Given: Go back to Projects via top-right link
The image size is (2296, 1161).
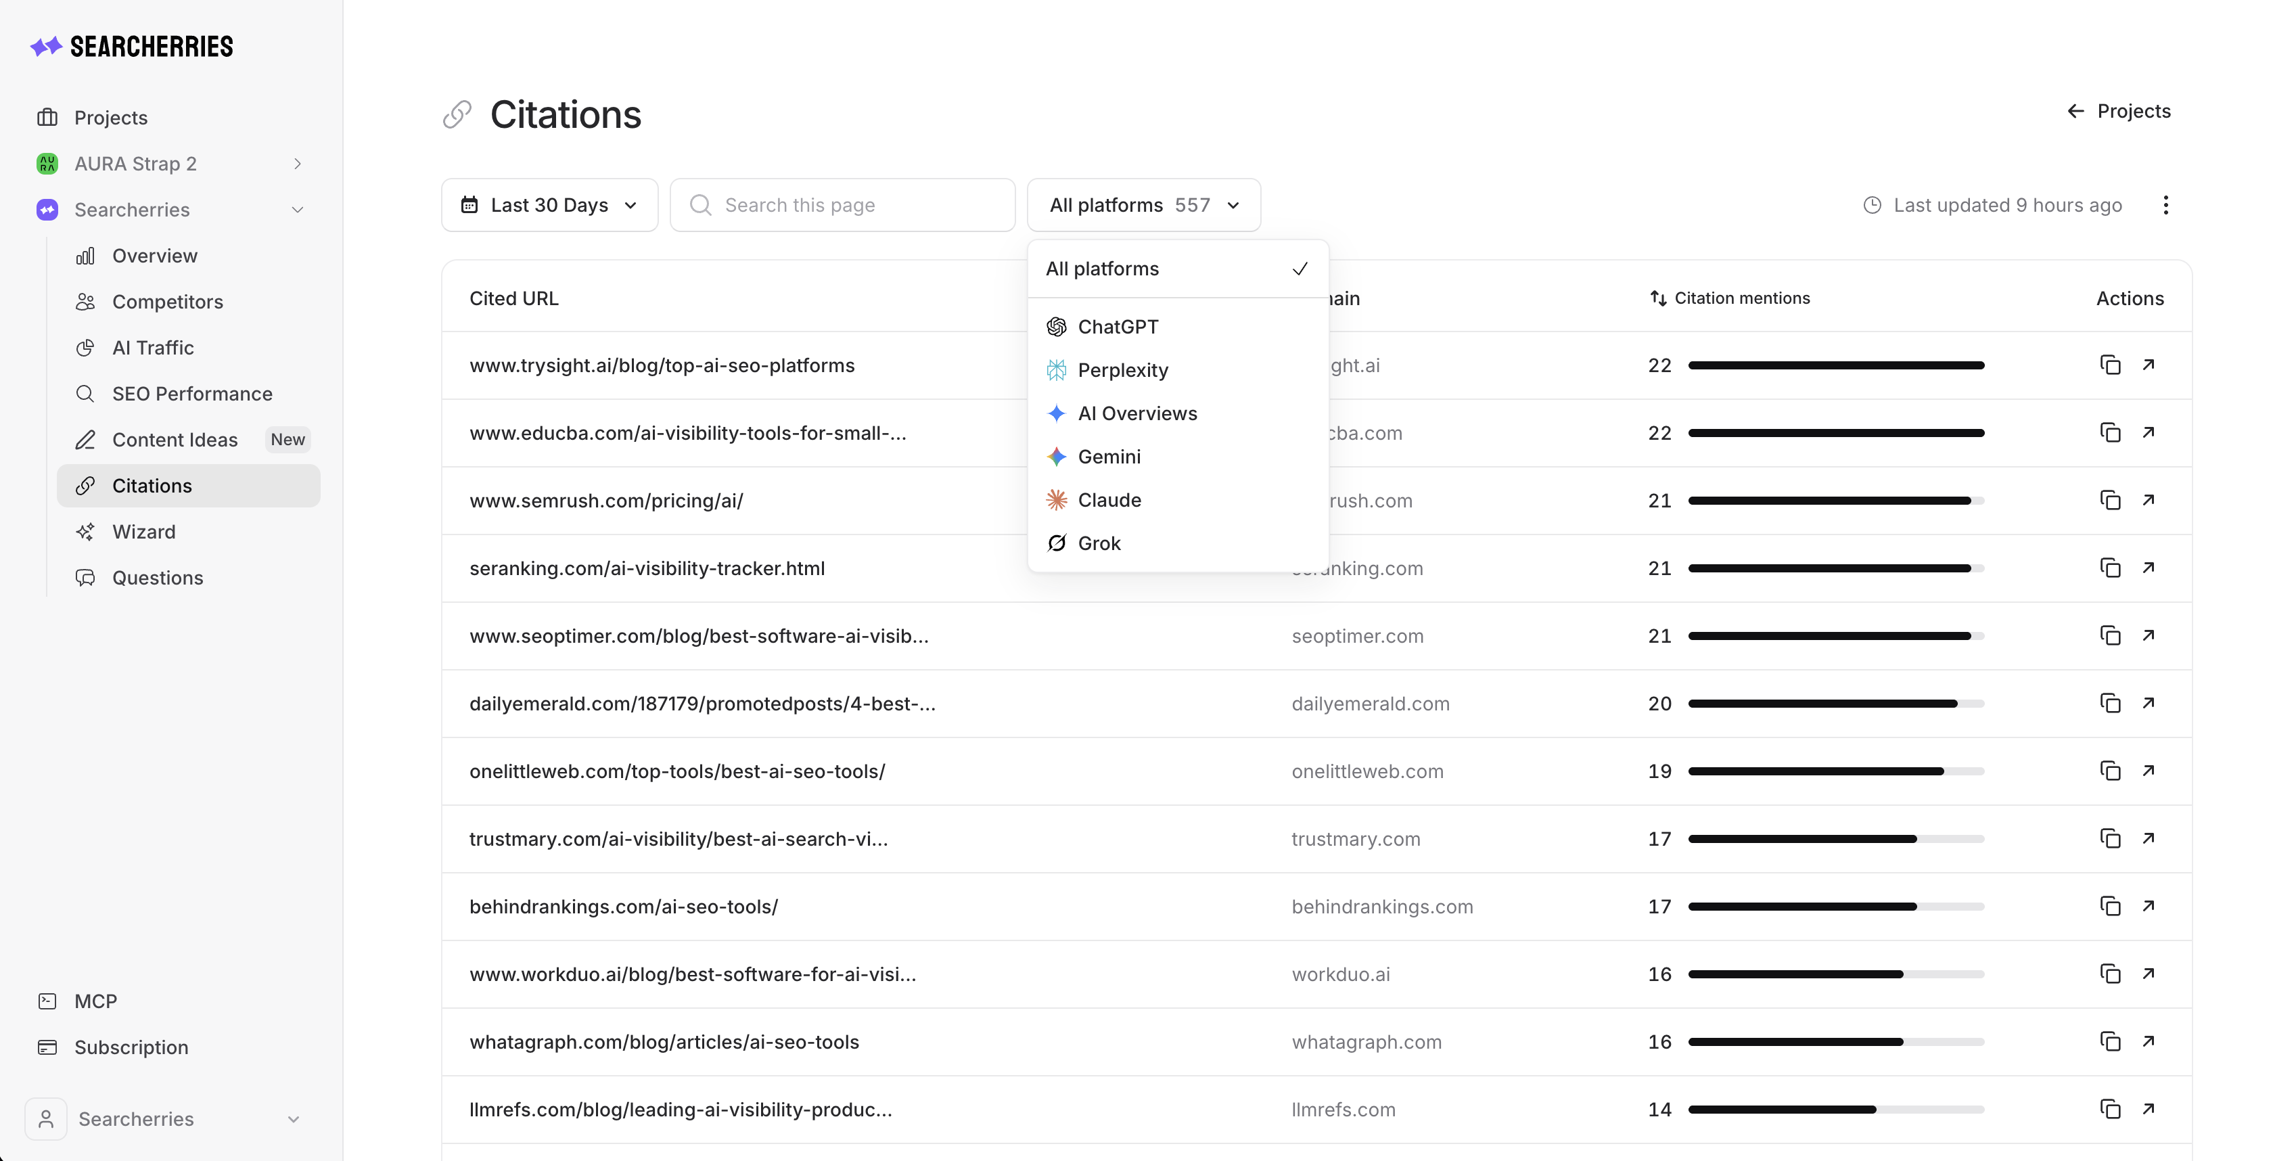Looking at the screenshot, I should point(2119,112).
